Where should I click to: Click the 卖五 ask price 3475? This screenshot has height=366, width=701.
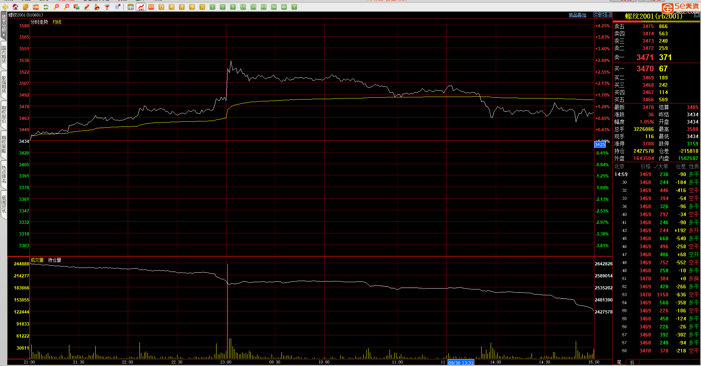pyautogui.click(x=648, y=26)
